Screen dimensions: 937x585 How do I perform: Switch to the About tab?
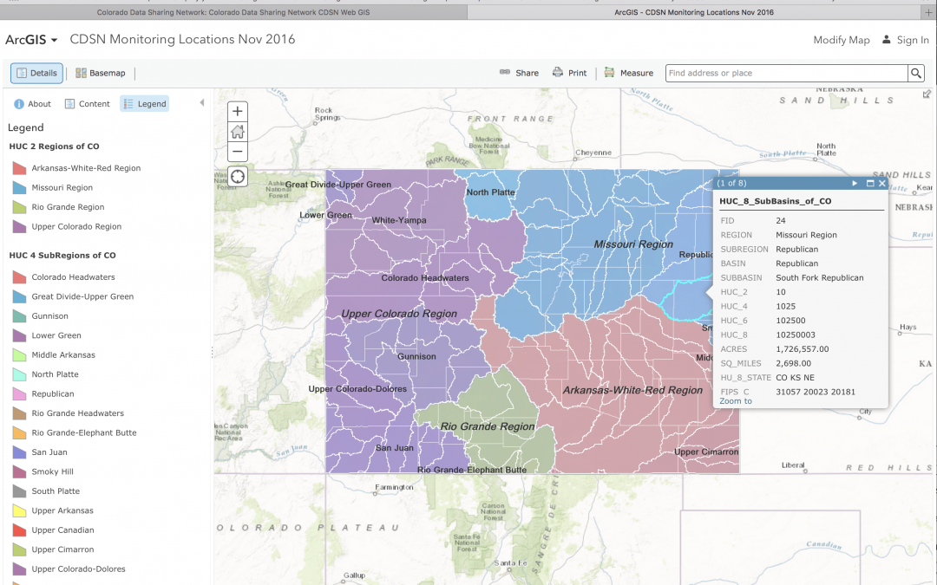[x=33, y=104]
